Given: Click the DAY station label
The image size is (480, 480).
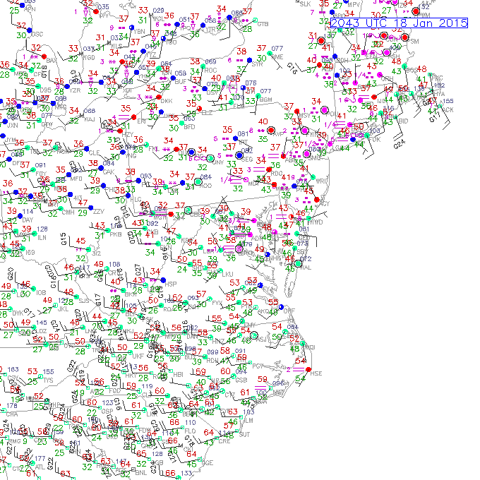Looking at the screenshot, I should point(28,220).
